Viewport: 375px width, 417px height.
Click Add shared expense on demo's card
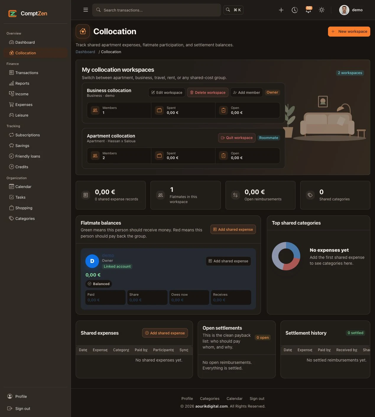point(228,261)
